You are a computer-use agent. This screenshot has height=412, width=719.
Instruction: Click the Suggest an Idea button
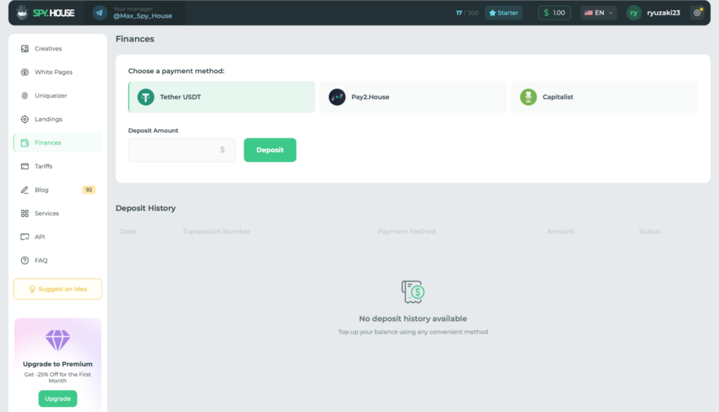58,289
